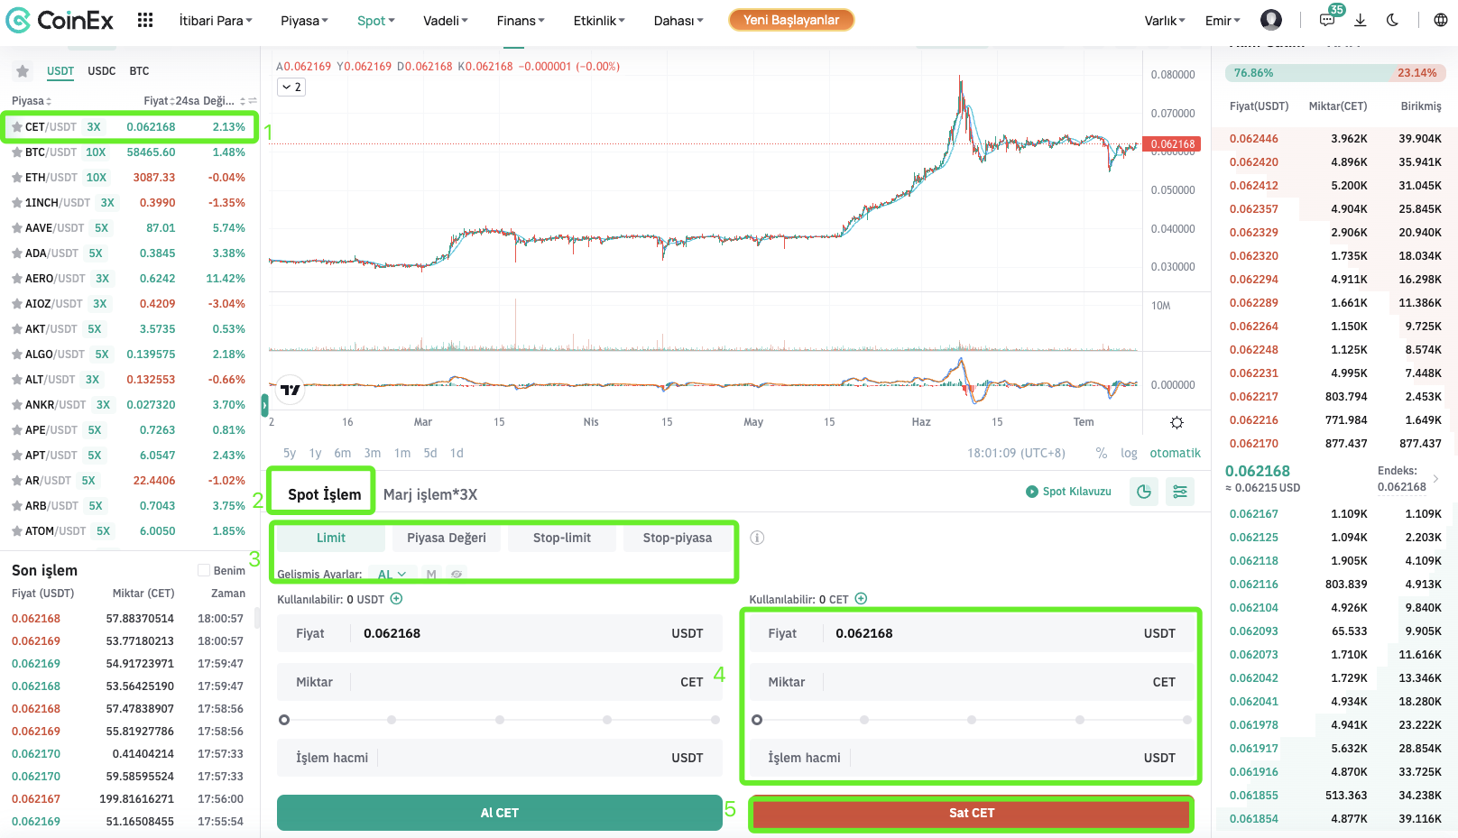Click the TradingView logo icon
1458x838 pixels.
pyautogui.click(x=291, y=390)
